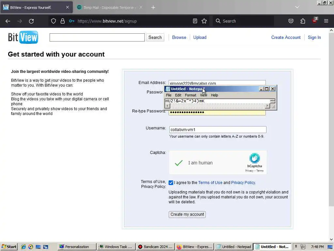Close the Temp Mail browser tab
334x251 pixels.
coord(141,7)
